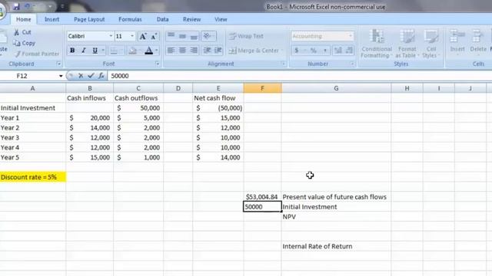Click Copy in the Clipboard group

(25, 43)
